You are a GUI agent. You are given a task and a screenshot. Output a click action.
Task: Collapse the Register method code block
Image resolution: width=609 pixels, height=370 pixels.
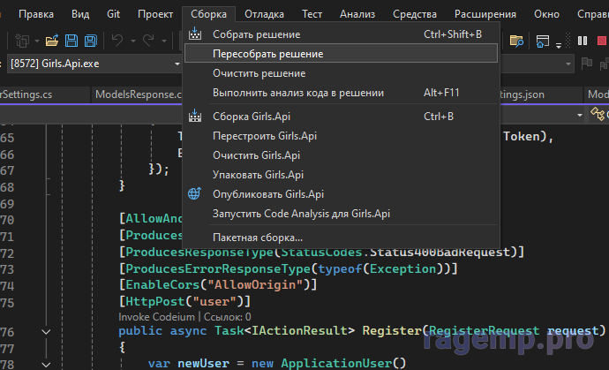(x=47, y=330)
